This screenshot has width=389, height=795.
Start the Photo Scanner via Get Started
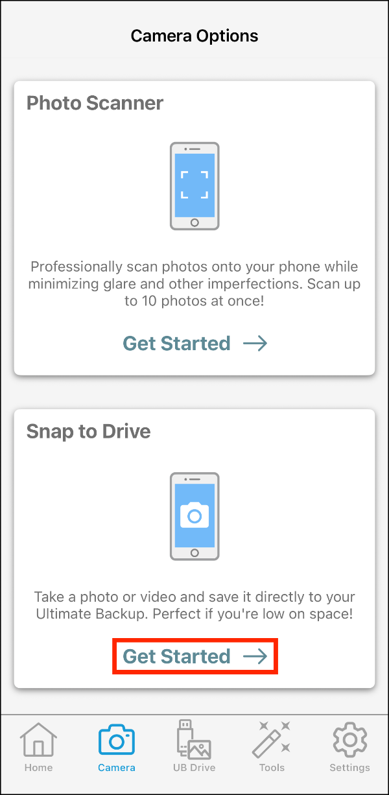[176, 343]
